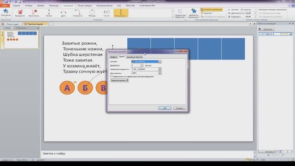Click the orange circle shape labeled А

click(67, 88)
